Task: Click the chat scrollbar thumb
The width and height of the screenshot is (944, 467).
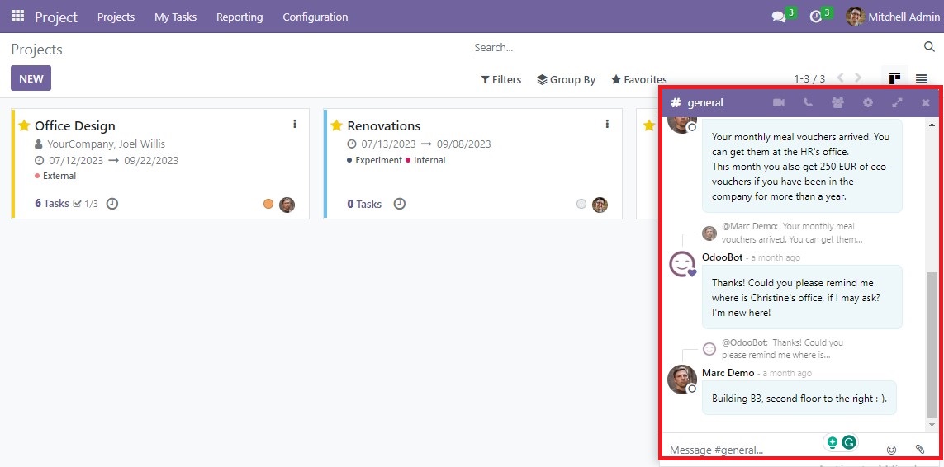Action: coord(932,345)
